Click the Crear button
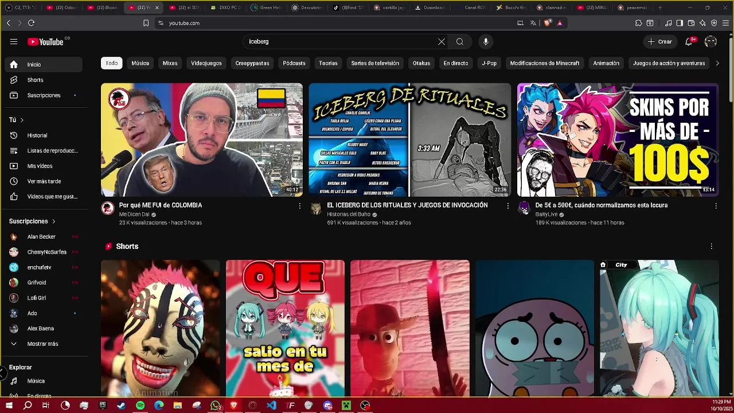734x413 pixels. click(x=660, y=41)
